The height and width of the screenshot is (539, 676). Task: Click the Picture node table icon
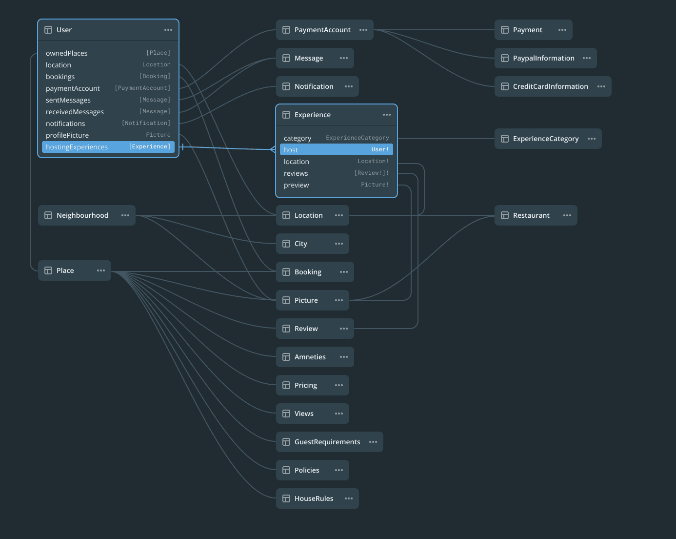coord(286,300)
